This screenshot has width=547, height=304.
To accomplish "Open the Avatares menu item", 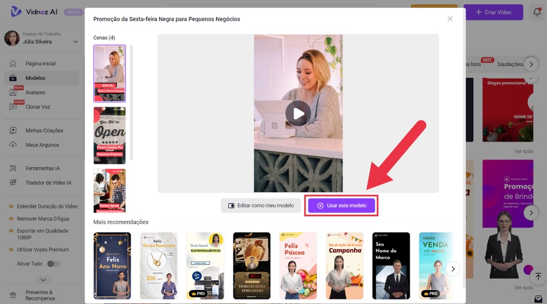I will [42, 92].
